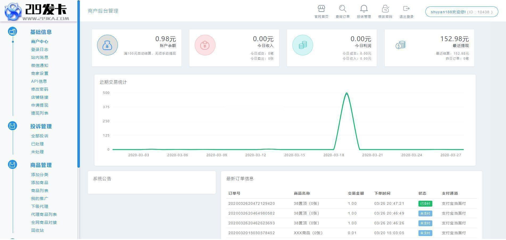Click the green 已支付 status badge
The height and width of the screenshot is (240, 506).
pyautogui.click(x=425, y=203)
